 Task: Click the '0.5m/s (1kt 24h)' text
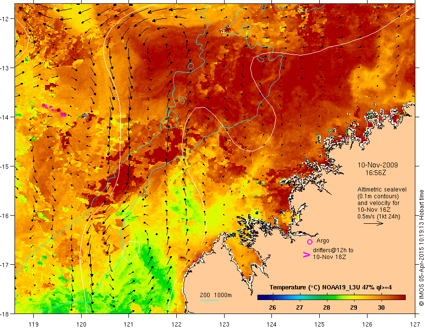(379, 217)
